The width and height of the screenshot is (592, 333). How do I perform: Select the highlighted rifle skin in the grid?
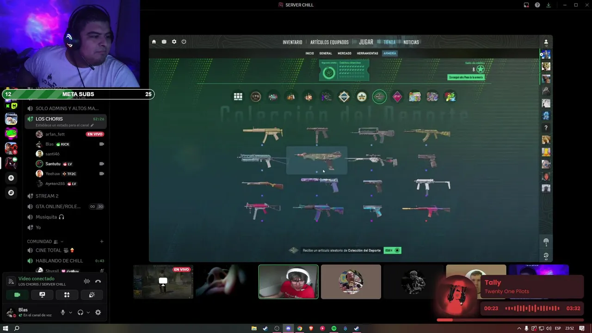point(317,160)
